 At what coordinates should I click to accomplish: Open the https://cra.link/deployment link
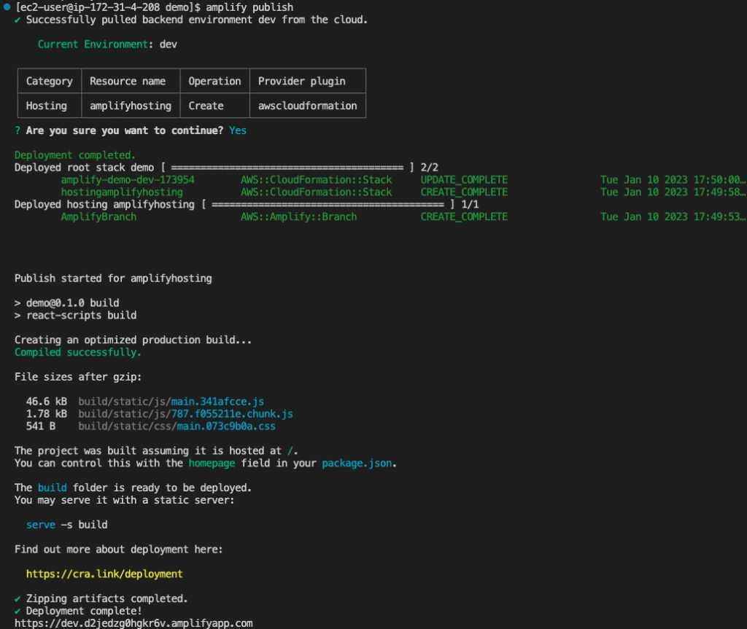coord(104,574)
